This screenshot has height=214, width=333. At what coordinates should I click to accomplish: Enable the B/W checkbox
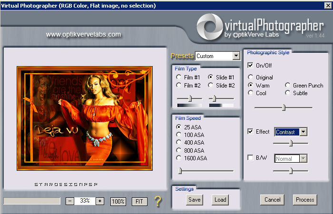(x=250, y=157)
